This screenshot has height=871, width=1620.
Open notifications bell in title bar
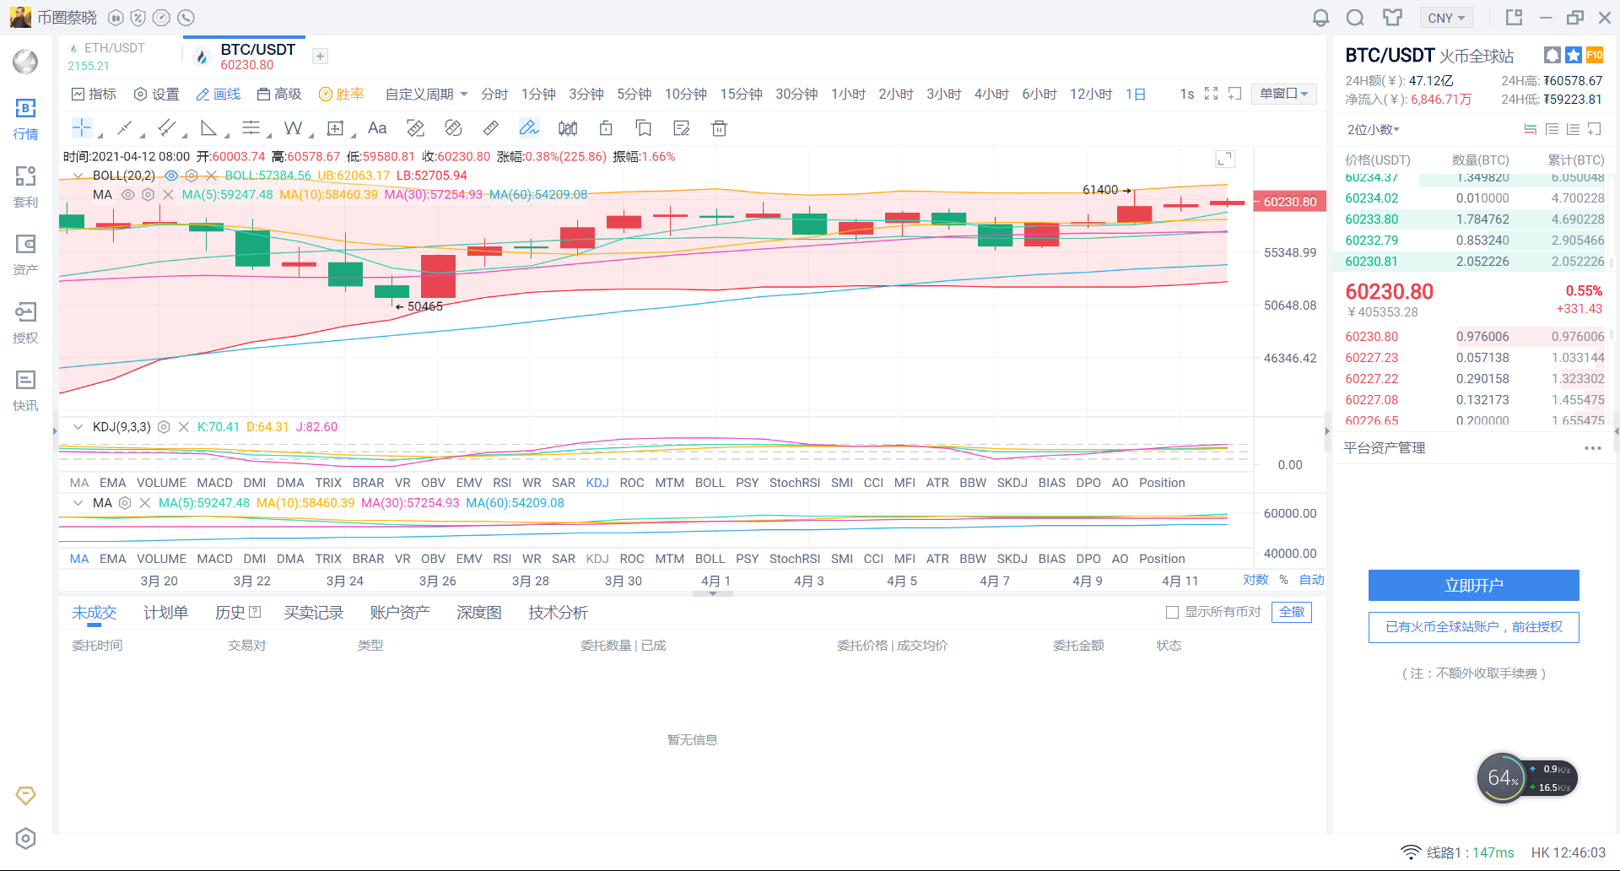(x=1320, y=18)
